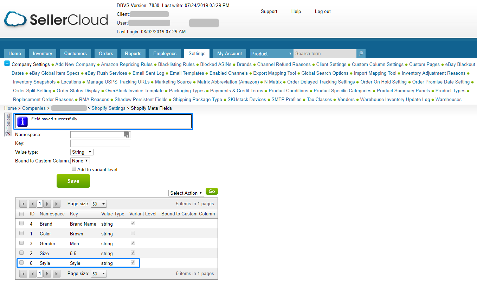This screenshot has height=281, width=477.
Task: Select the Brand row checkbox
Action: pyautogui.click(x=21, y=223)
